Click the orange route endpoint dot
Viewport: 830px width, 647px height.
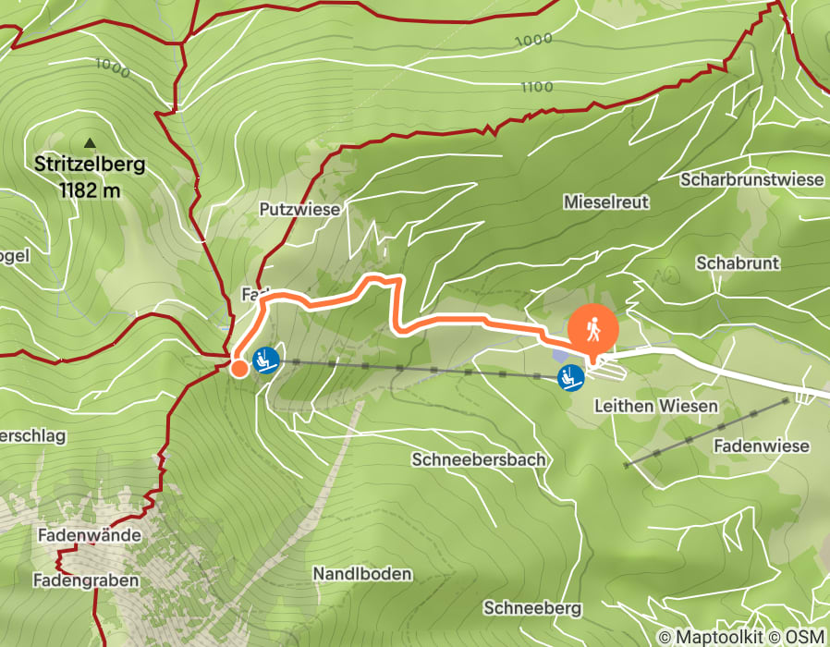coord(239,369)
